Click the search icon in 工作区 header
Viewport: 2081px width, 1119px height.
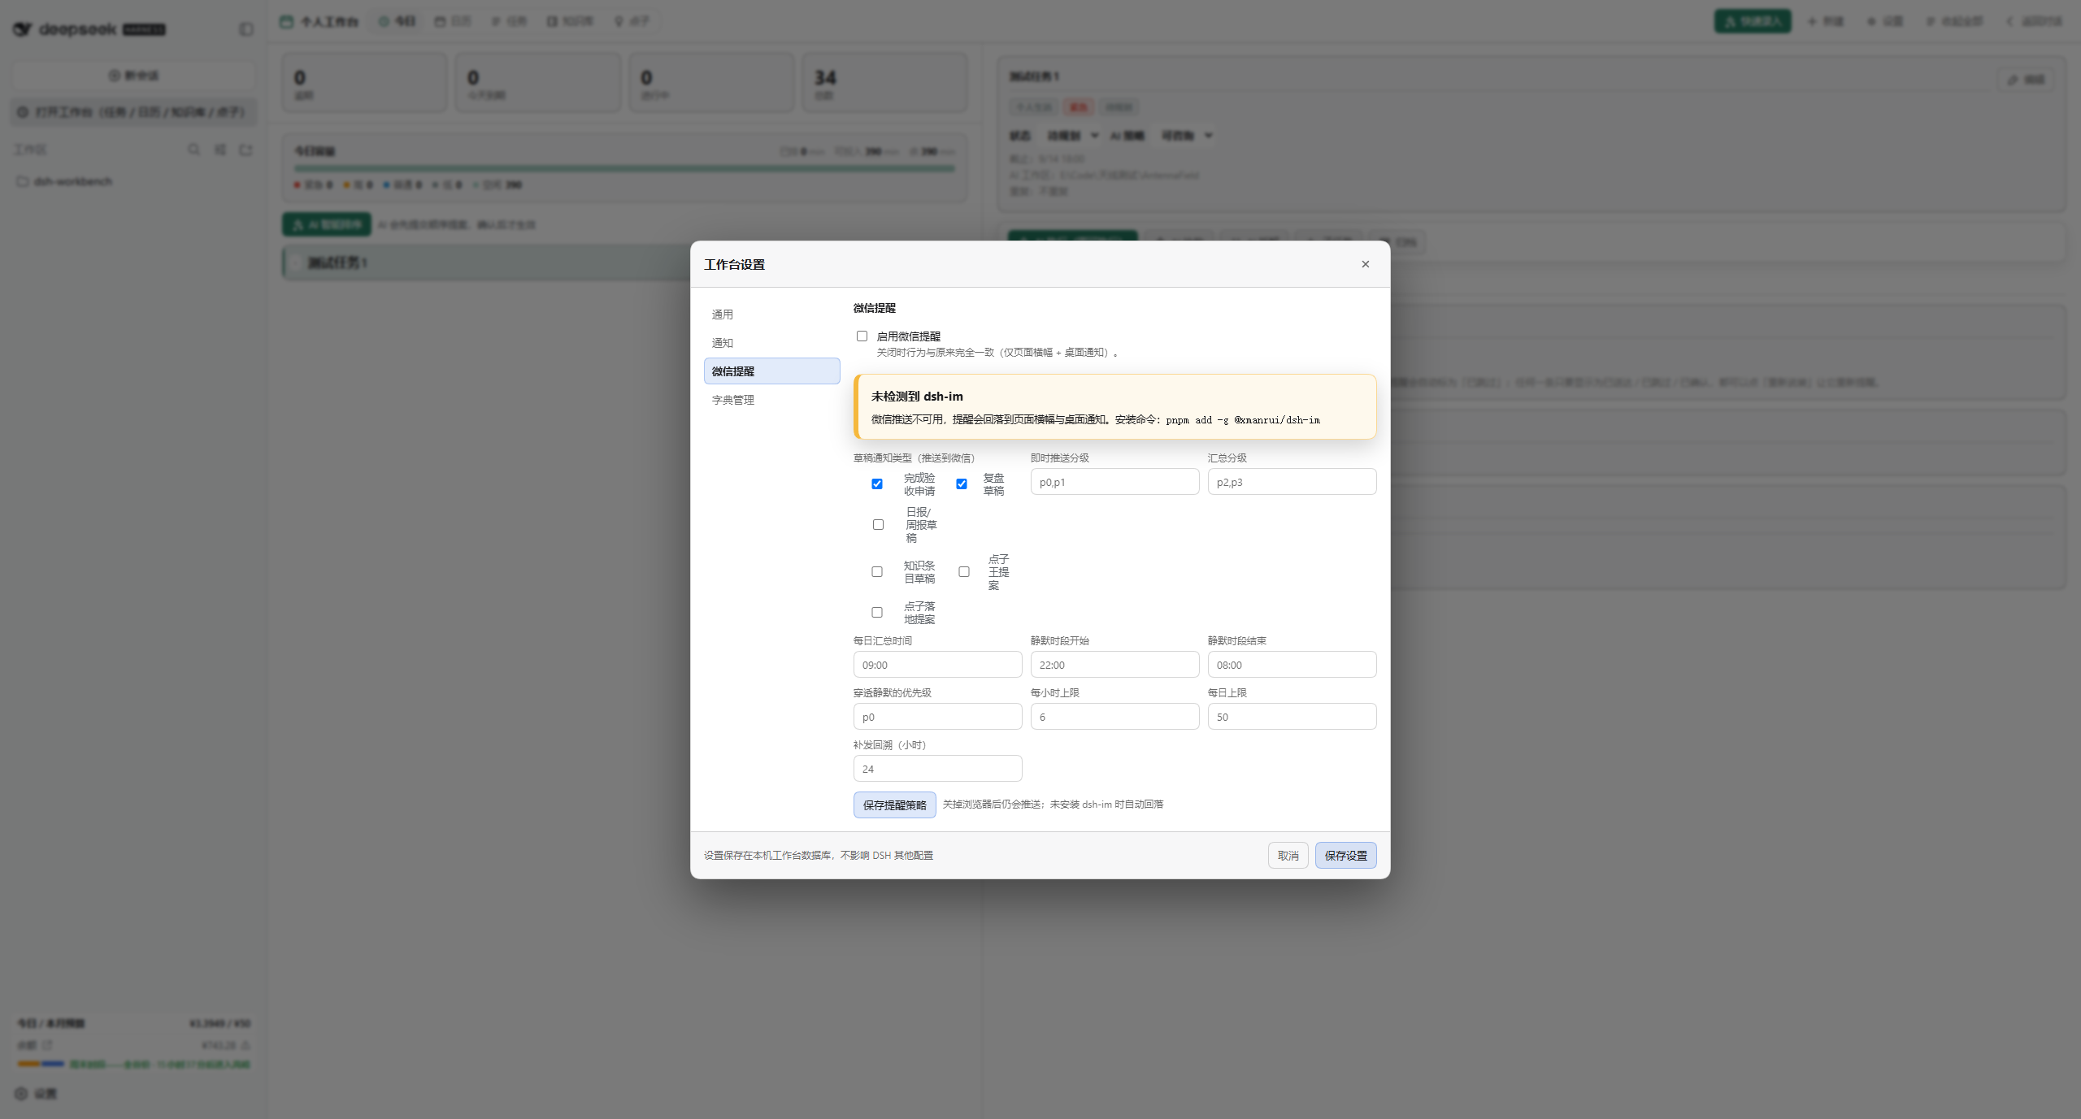coord(193,150)
